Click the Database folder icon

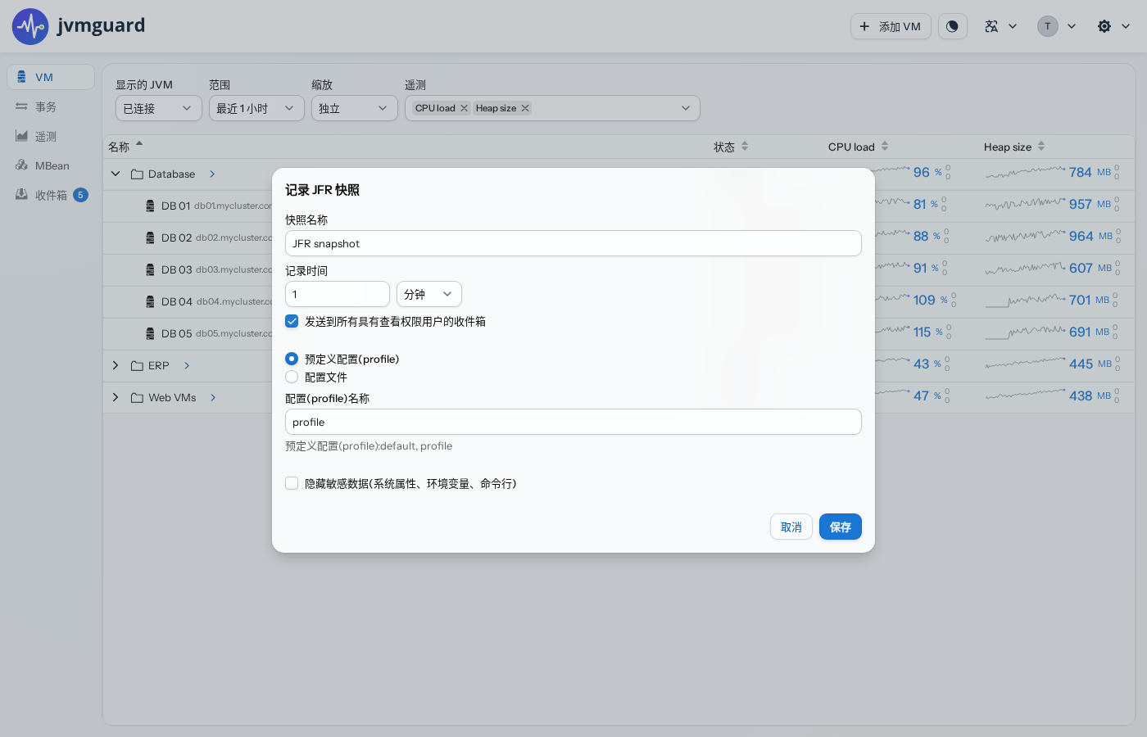pos(138,174)
